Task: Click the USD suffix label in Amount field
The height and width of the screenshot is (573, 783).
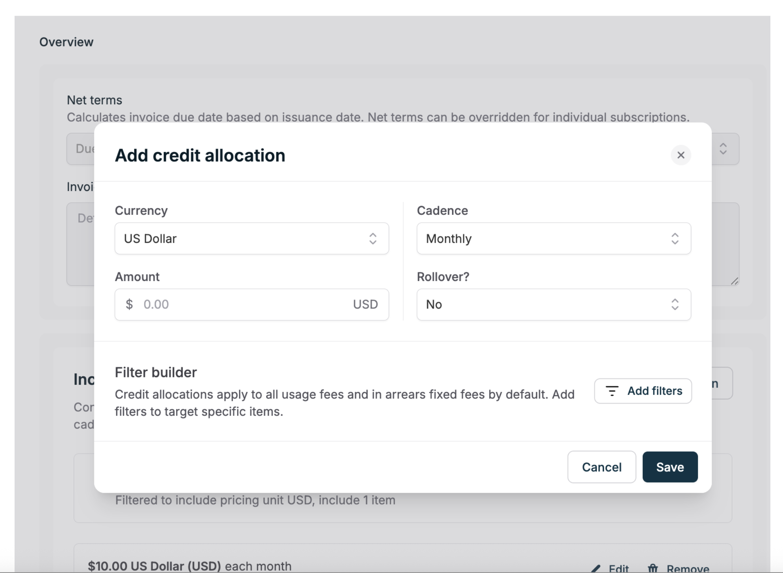Action: pos(365,304)
